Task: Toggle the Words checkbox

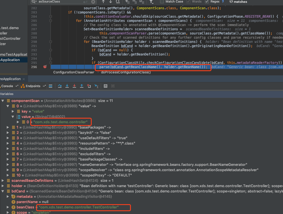Action: coord(188,2)
